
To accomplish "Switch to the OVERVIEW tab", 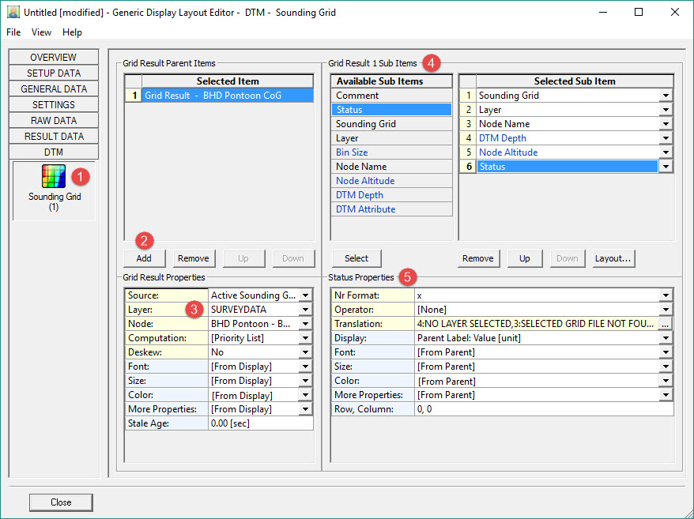I will pyautogui.click(x=54, y=58).
